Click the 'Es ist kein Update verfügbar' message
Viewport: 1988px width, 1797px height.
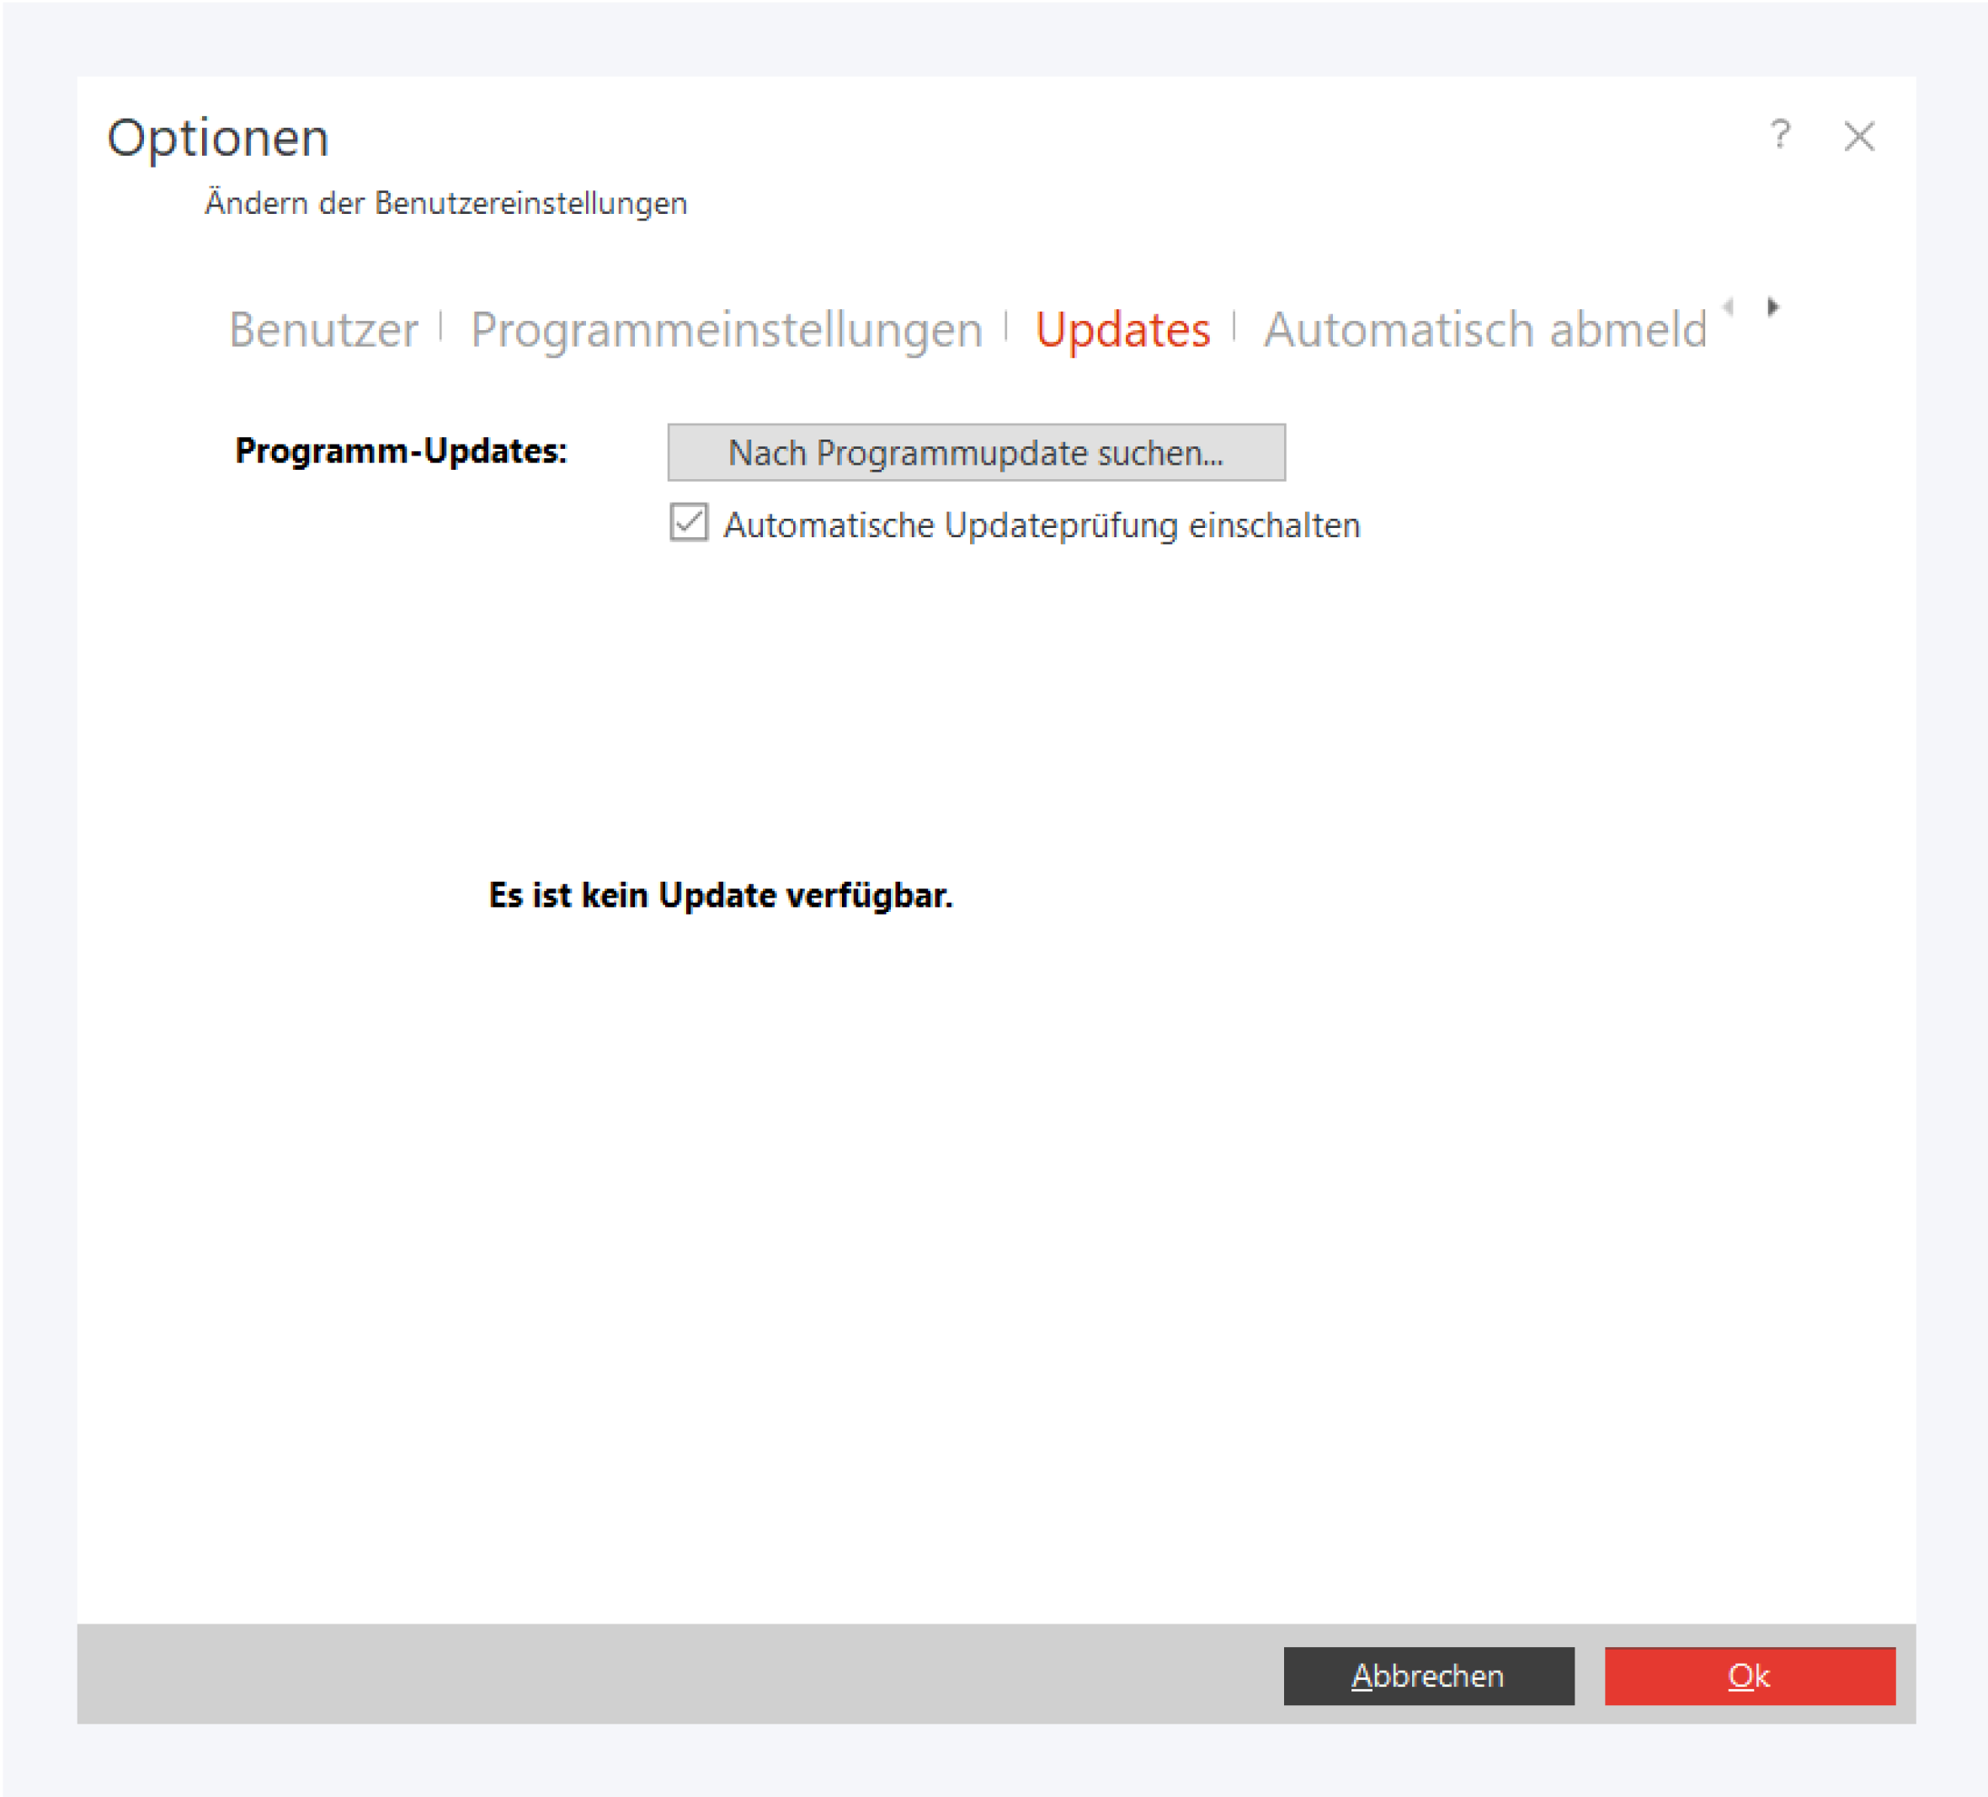click(720, 894)
